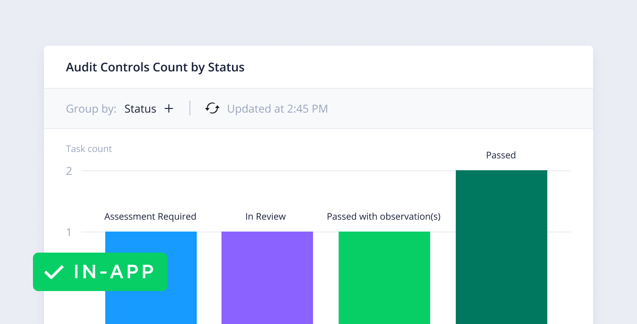Click the 'Assessment Required' bar label

[150, 216]
